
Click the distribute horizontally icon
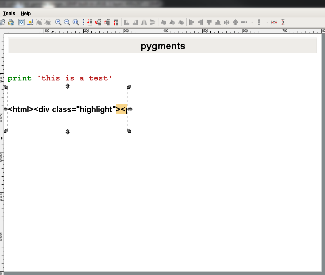pyautogui.click(x=244, y=22)
